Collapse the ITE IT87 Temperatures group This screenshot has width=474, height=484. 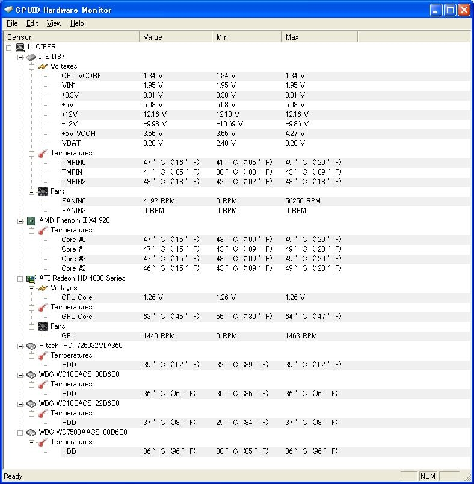point(31,154)
